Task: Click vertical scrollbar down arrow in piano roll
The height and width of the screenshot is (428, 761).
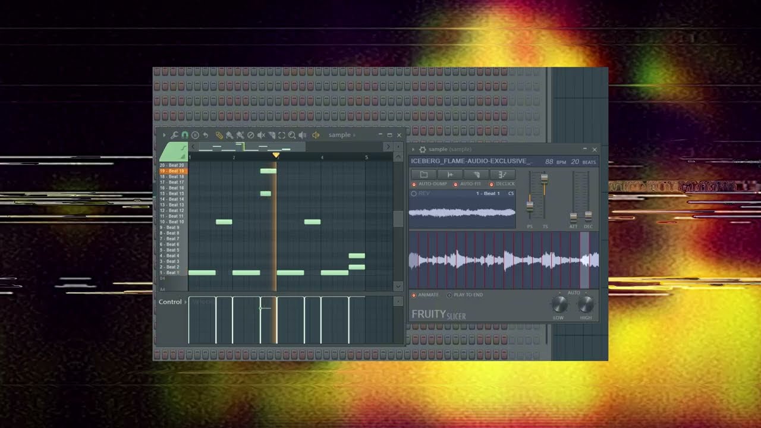Action: click(398, 286)
